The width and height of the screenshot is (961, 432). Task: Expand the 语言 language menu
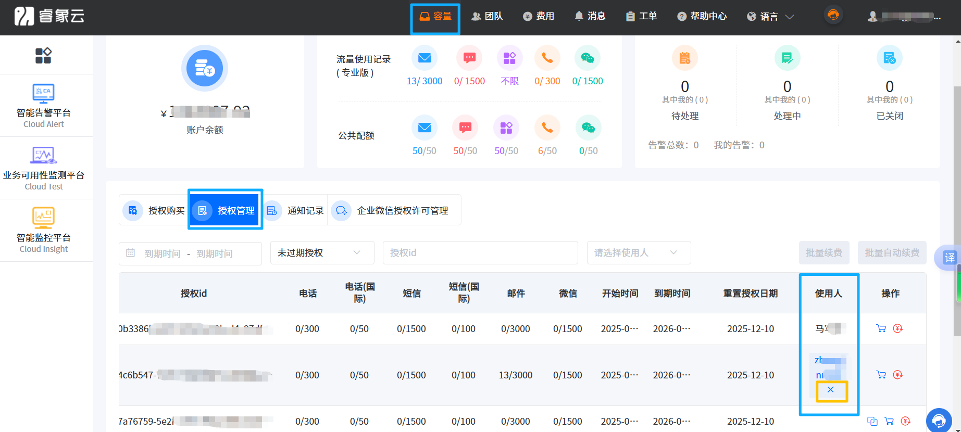coord(770,17)
